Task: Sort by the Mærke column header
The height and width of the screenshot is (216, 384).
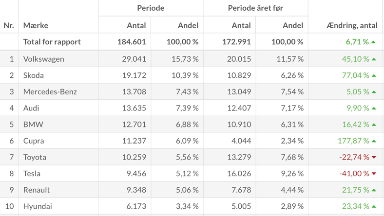Action: (x=36, y=25)
